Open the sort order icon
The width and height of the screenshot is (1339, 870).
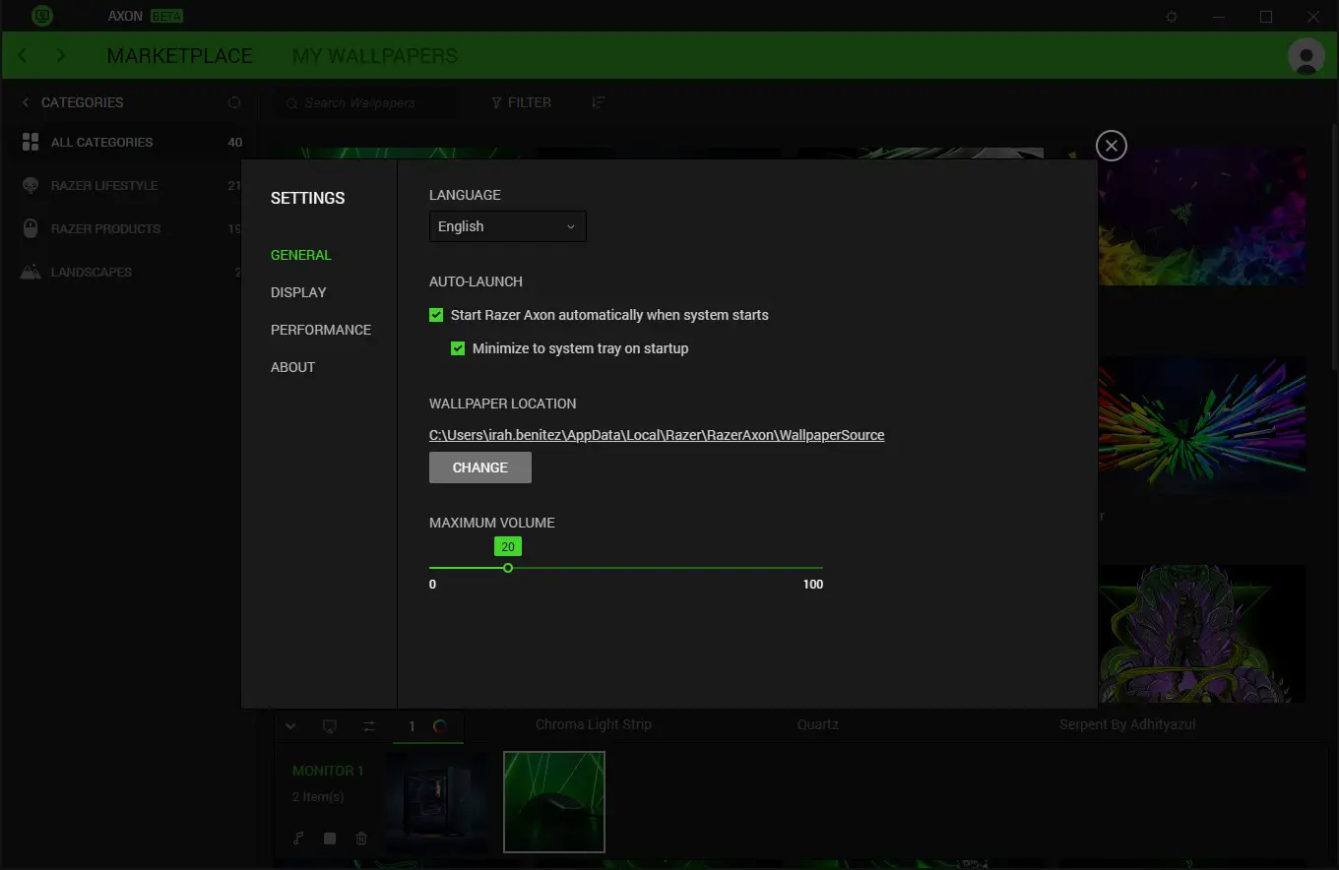[598, 102]
